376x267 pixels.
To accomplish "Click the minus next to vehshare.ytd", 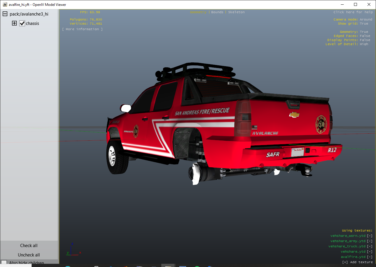I will pos(370,252).
